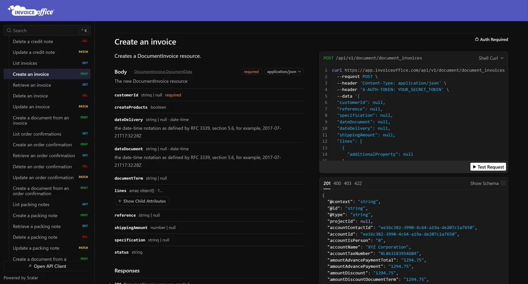Toggle the Show Schema checkbox

click(x=503, y=183)
